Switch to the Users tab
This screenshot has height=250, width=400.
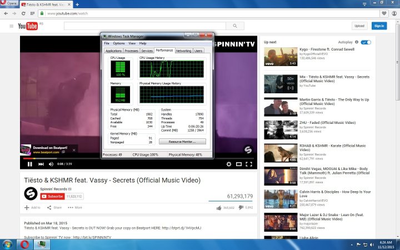coord(198,51)
